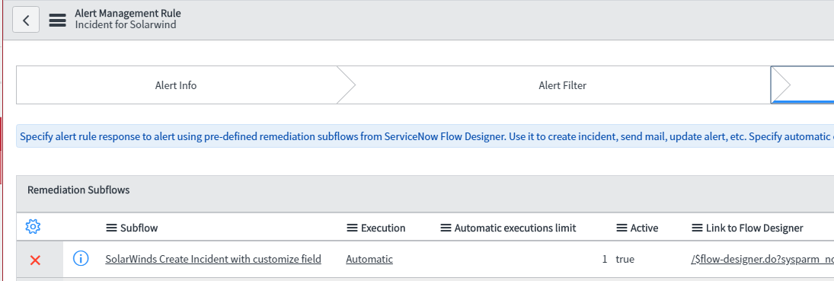The image size is (834, 281).
Task: Select the Alert Management Rule title
Action: (128, 13)
